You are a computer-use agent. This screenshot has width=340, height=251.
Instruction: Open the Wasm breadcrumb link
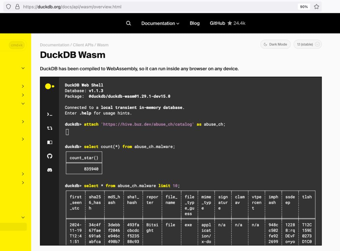click(103, 45)
